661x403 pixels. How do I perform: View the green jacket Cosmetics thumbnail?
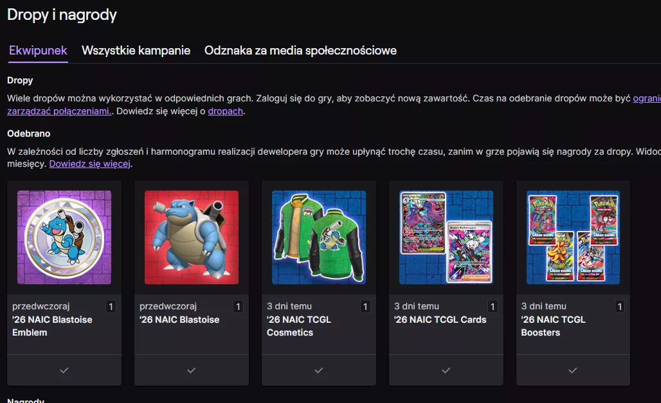(x=319, y=237)
